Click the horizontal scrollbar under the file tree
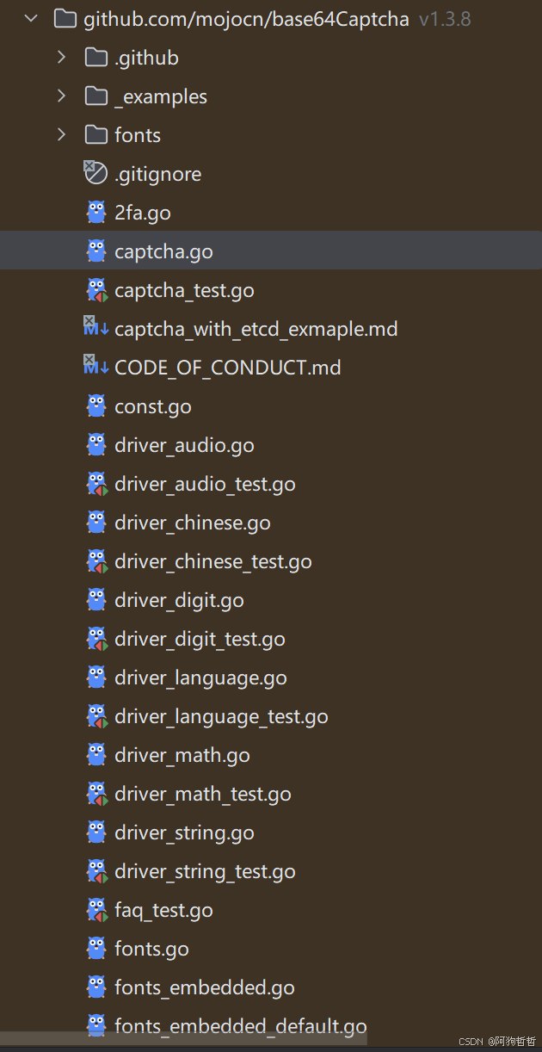The height and width of the screenshot is (1052, 542). pos(184,1039)
